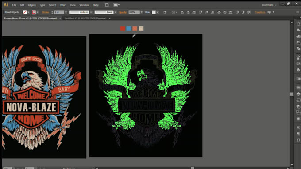
Task: Open the Help menu
Action: click(x=96, y=5)
